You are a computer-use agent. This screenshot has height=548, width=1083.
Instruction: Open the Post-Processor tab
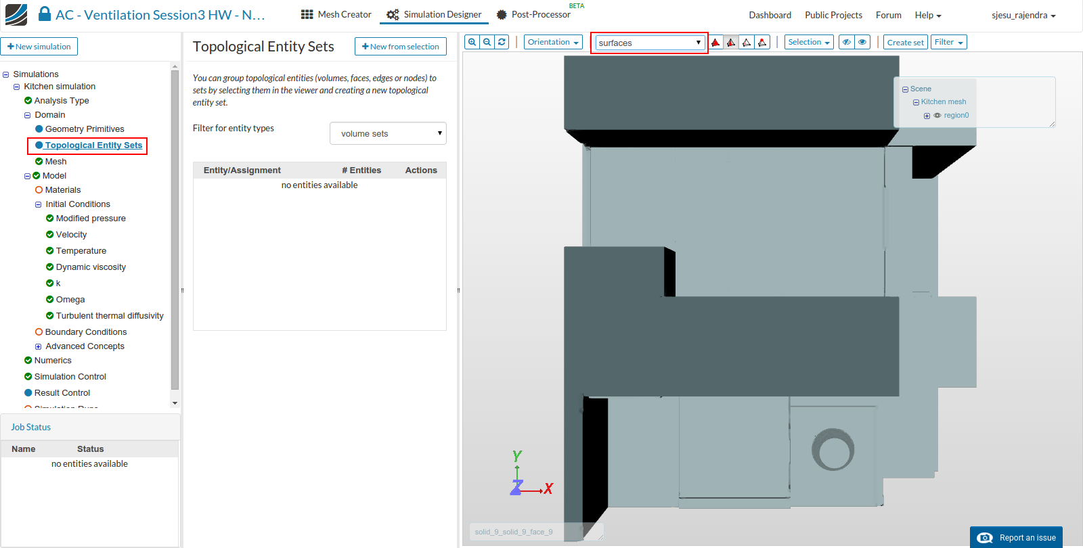click(x=533, y=14)
